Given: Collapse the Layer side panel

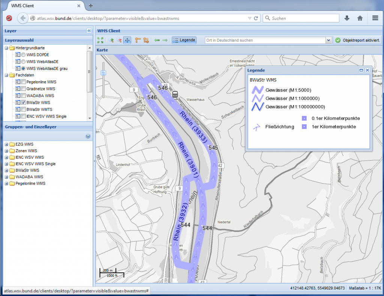Looking at the screenshot, I should coord(89,31).
